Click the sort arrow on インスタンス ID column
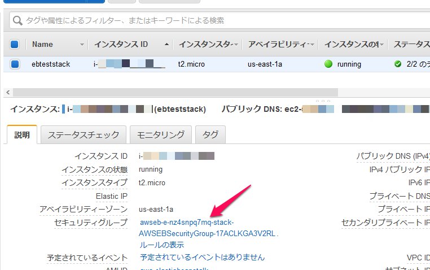The width and height of the screenshot is (430, 270). (x=166, y=44)
